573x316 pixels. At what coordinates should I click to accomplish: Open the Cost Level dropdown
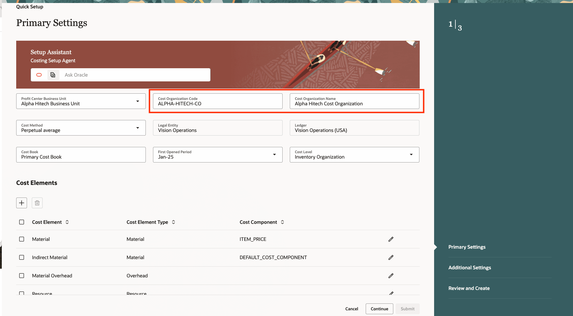[411, 154]
